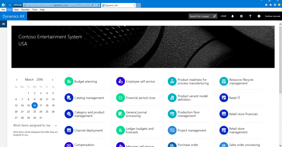
Task: Open the Favorites menu
Action: click(x=25, y=10)
